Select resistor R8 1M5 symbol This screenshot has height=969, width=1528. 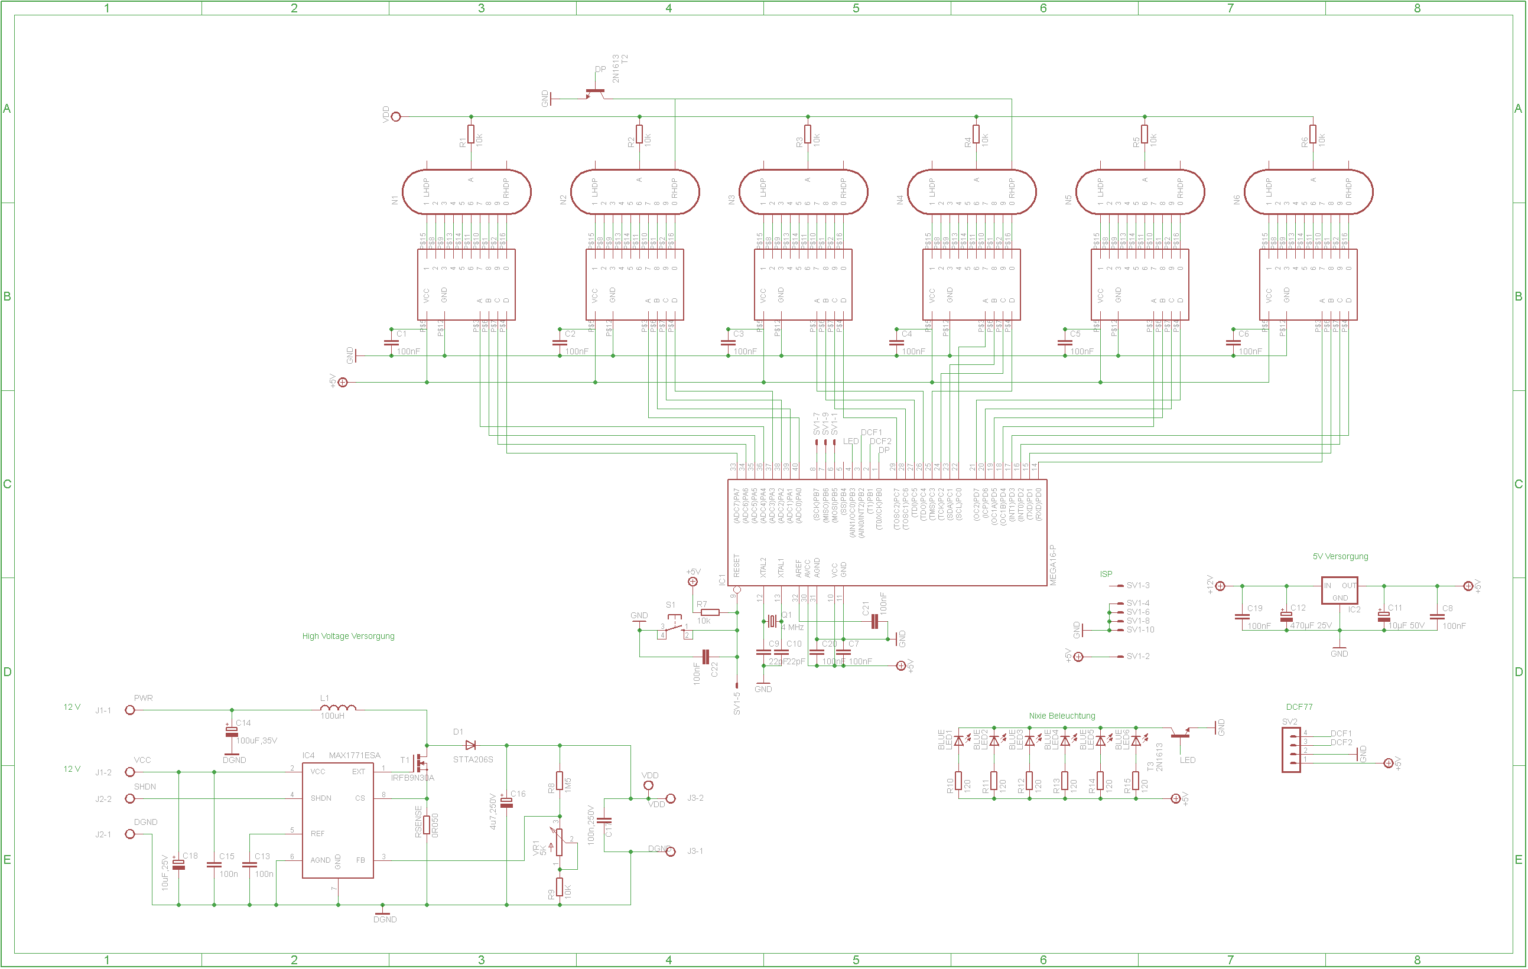[x=560, y=781]
